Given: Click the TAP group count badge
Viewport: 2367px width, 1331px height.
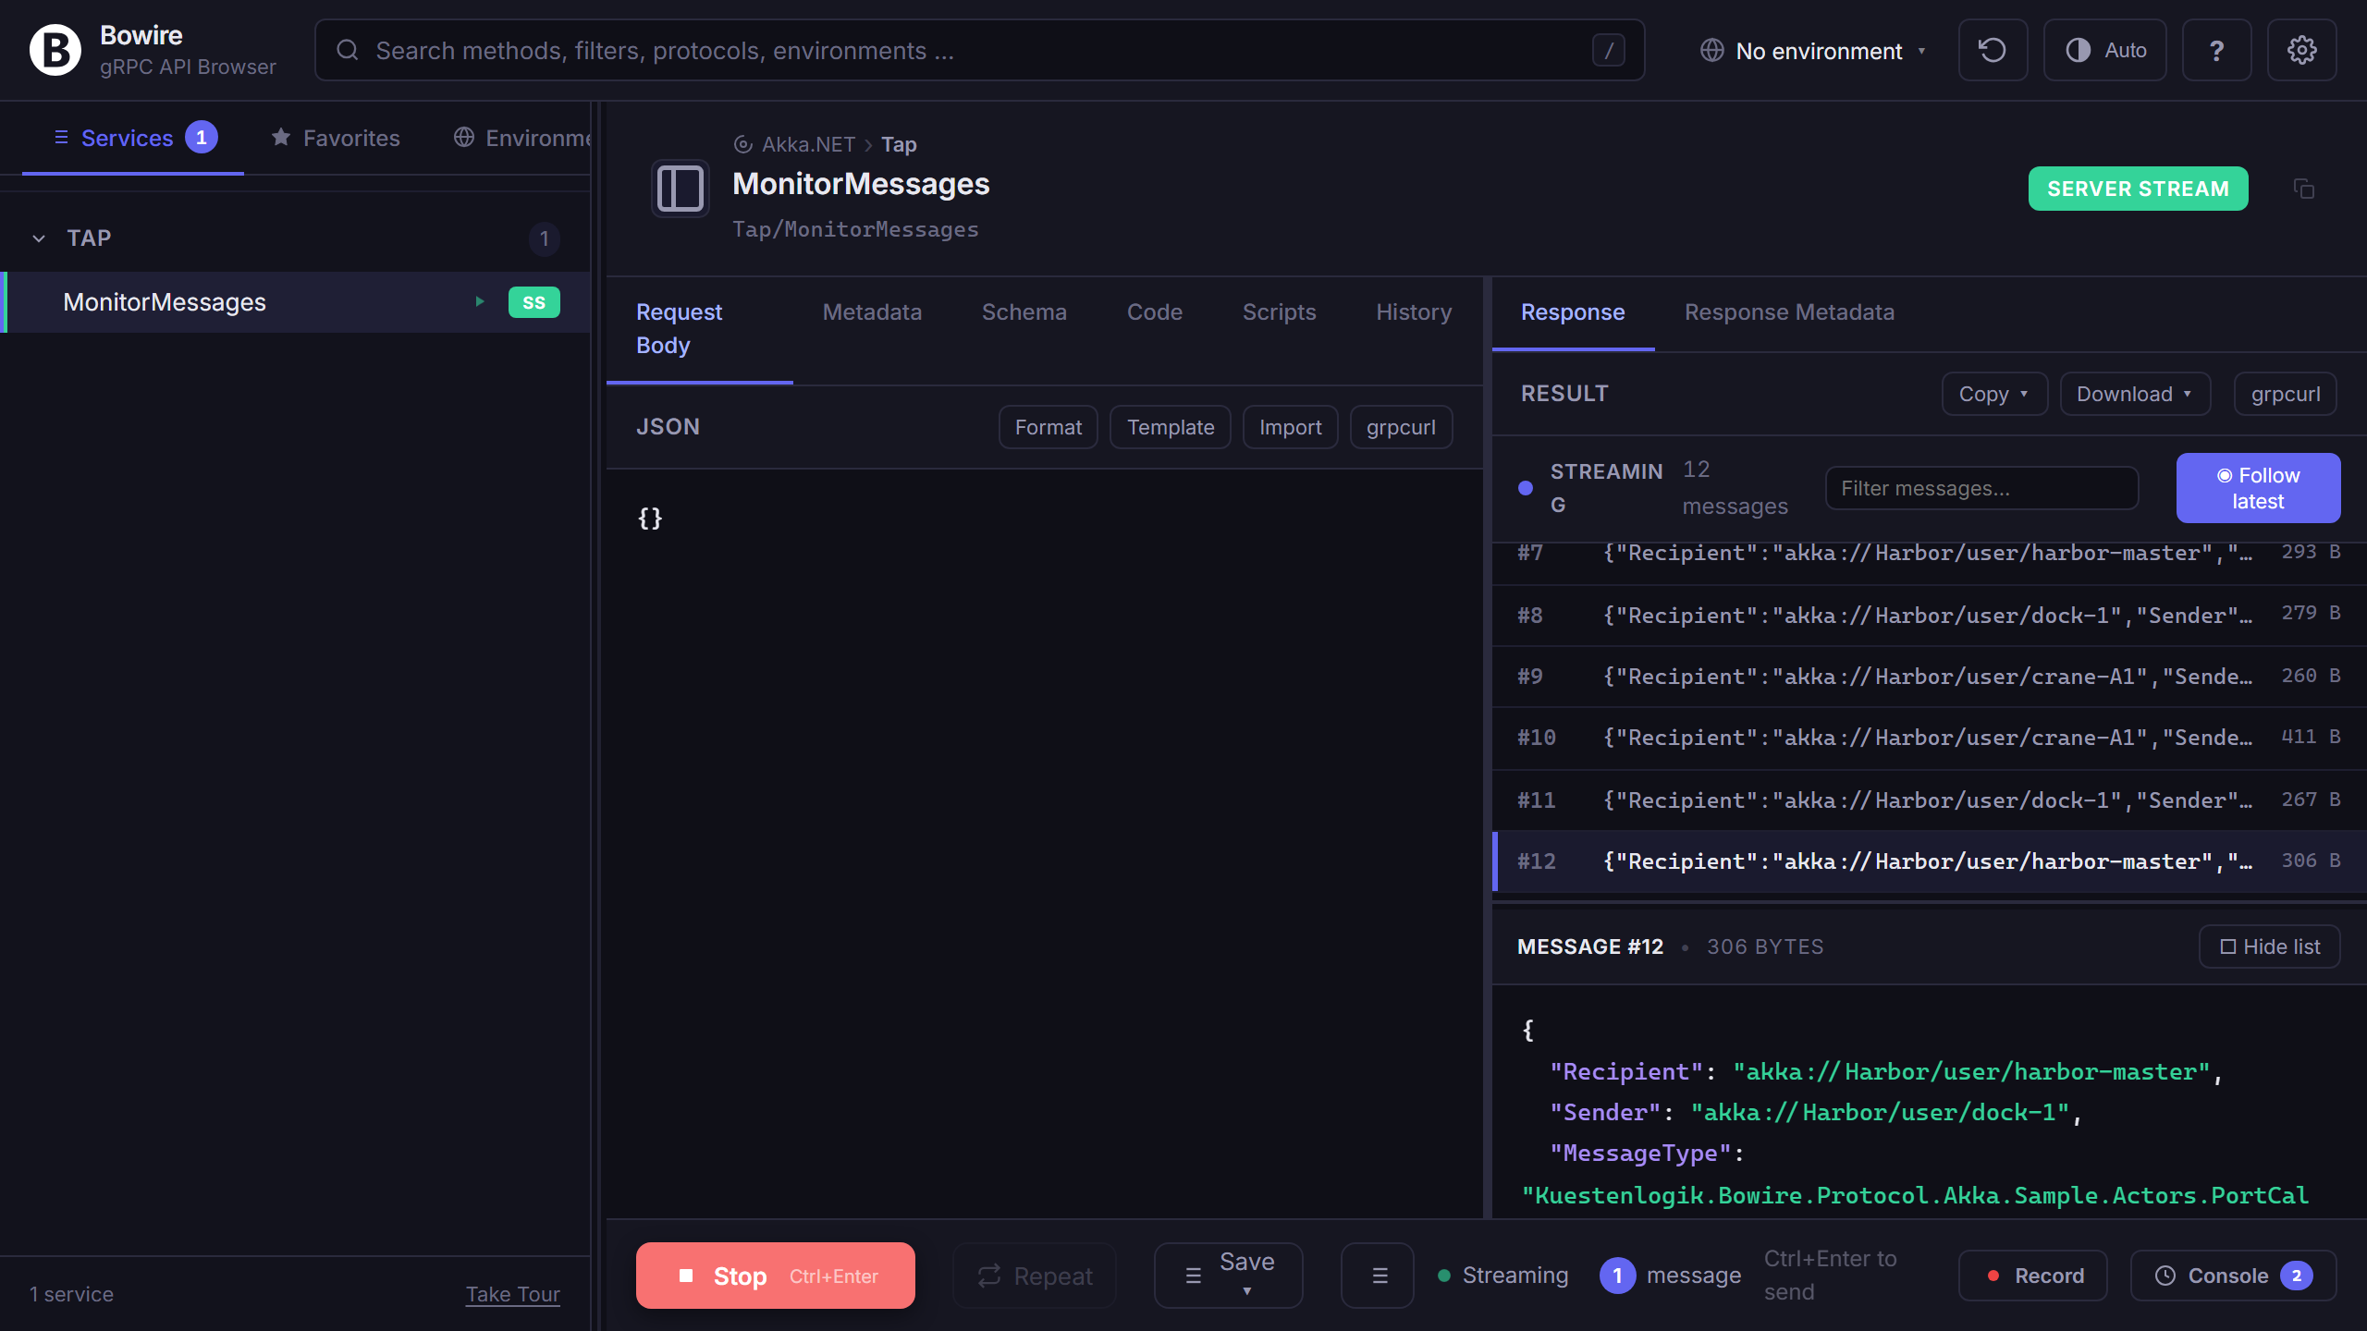Looking at the screenshot, I should tap(544, 239).
